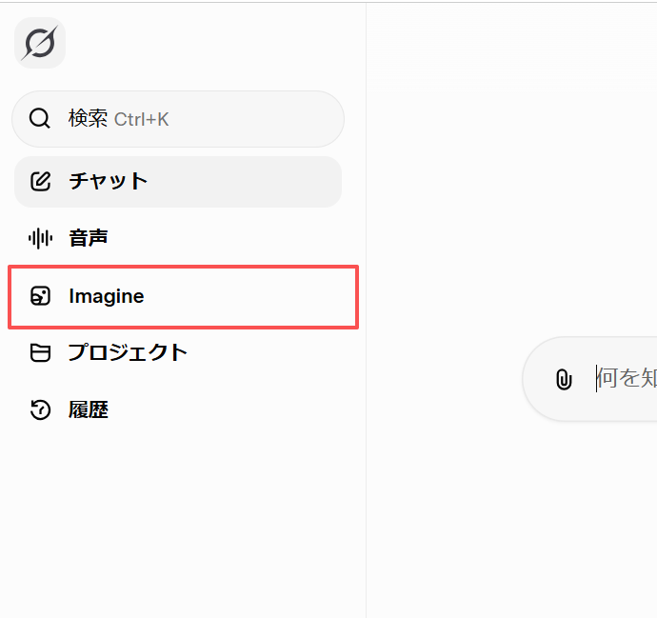Click the magnifying glass search icon

click(x=40, y=119)
